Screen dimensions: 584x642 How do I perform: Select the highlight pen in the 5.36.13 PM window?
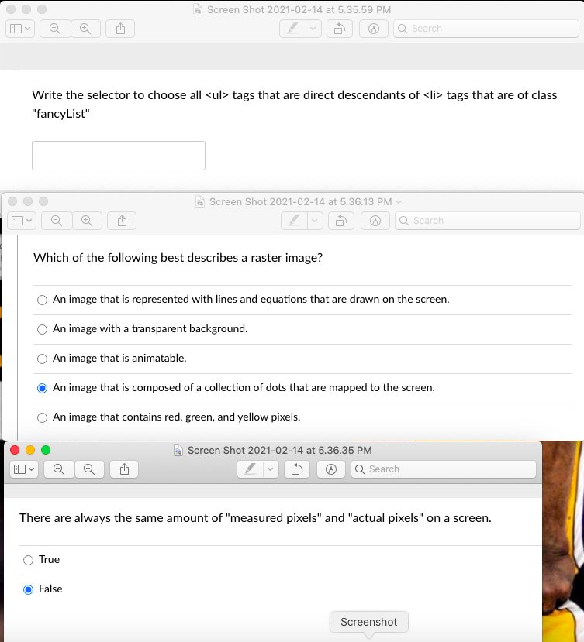pyautogui.click(x=295, y=221)
